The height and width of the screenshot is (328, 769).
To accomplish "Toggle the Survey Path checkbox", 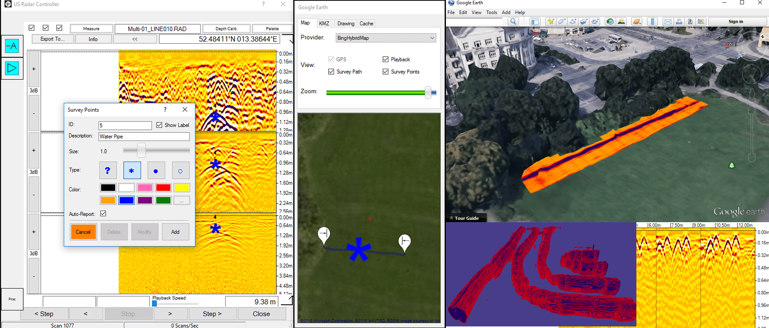I will [331, 72].
